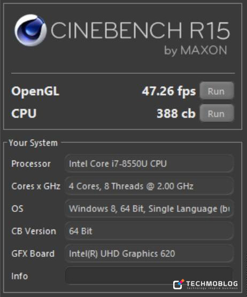Image resolution: width=247 pixels, height=297 pixels.
Task: Click the GFX Board UHD Graphics field
Action: coord(149,254)
